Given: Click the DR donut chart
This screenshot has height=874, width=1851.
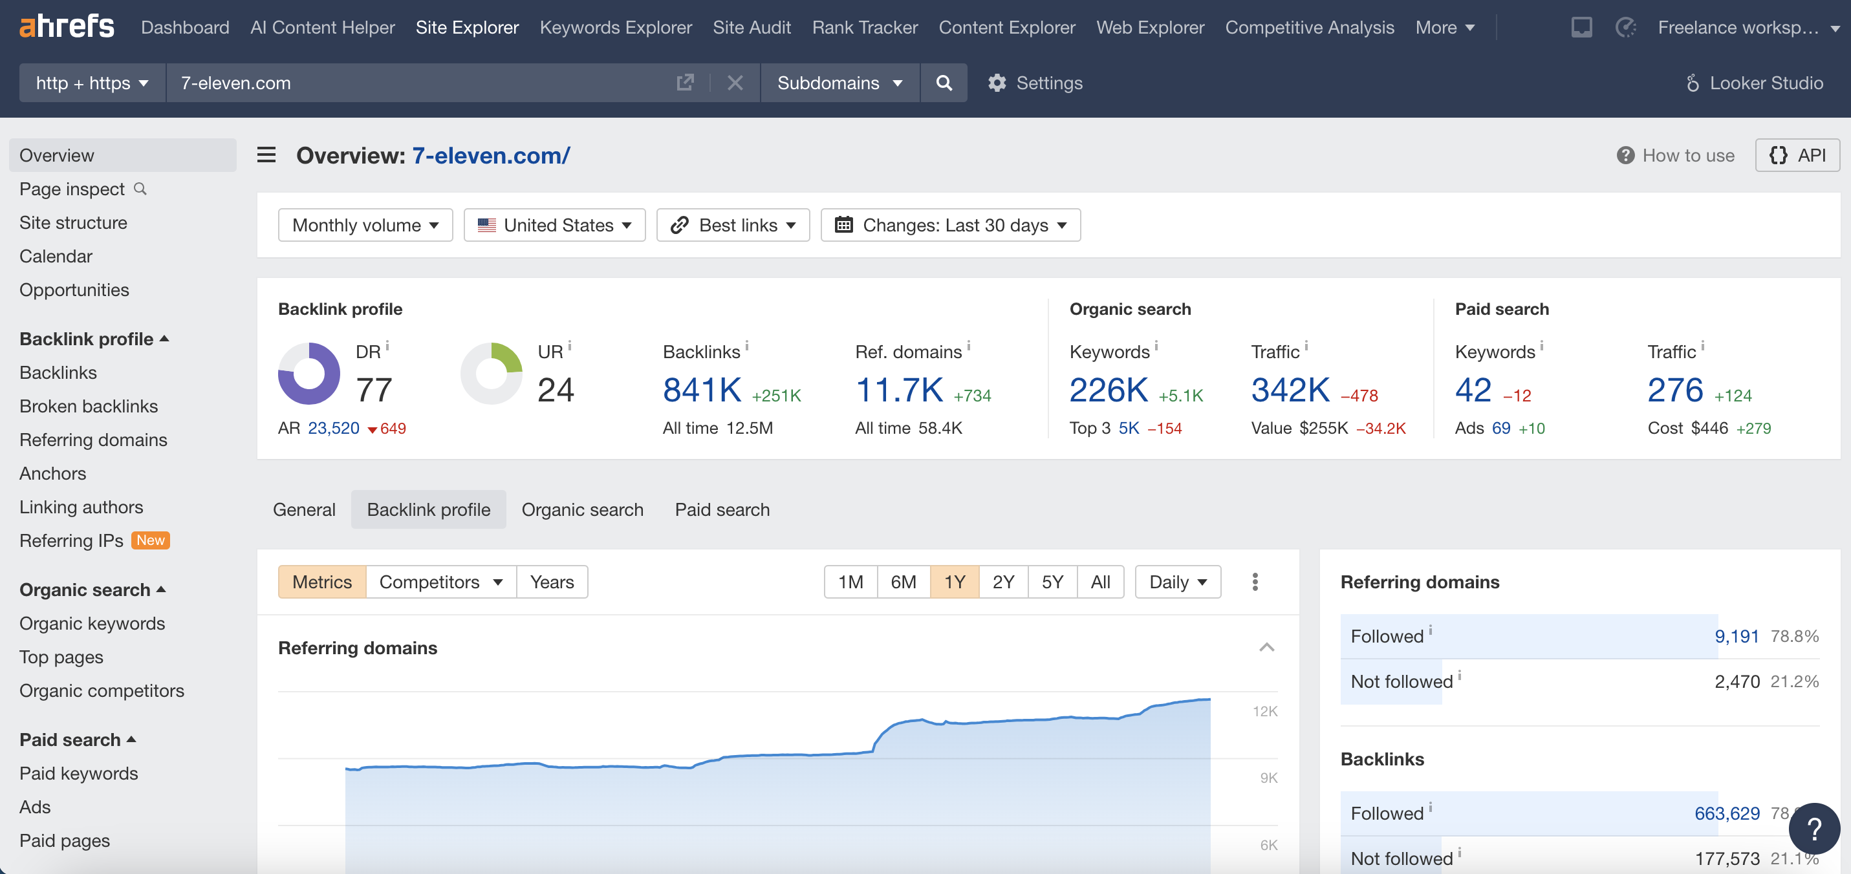Looking at the screenshot, I should [x=309, y=374].
